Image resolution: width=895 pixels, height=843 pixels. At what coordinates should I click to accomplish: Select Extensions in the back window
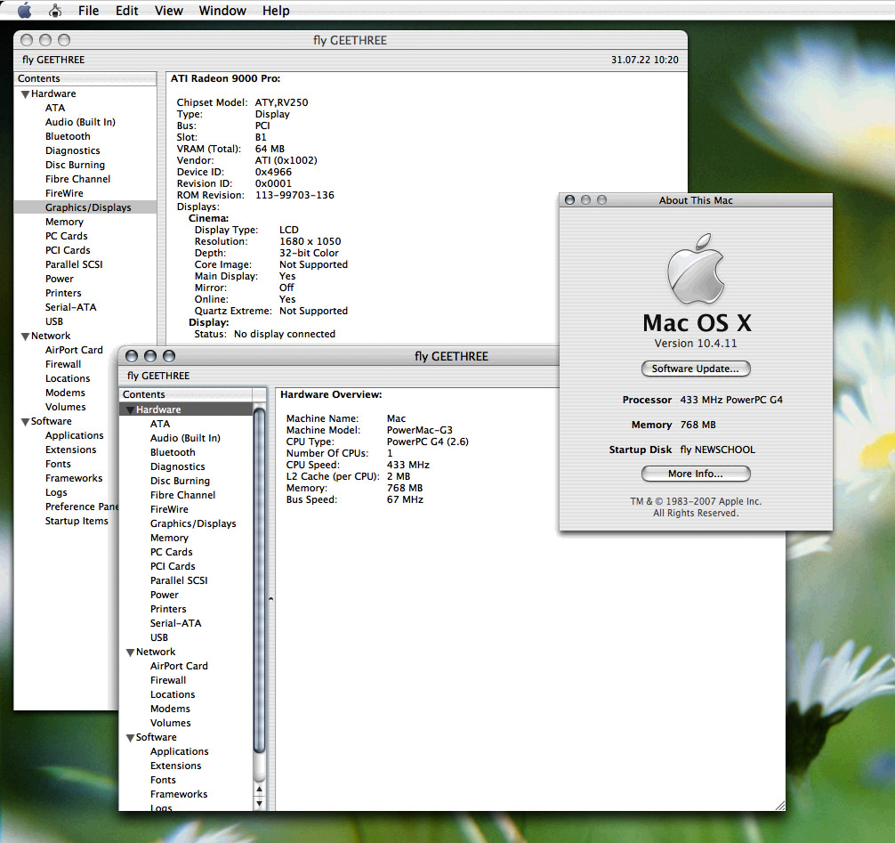[x=71, y=450]
